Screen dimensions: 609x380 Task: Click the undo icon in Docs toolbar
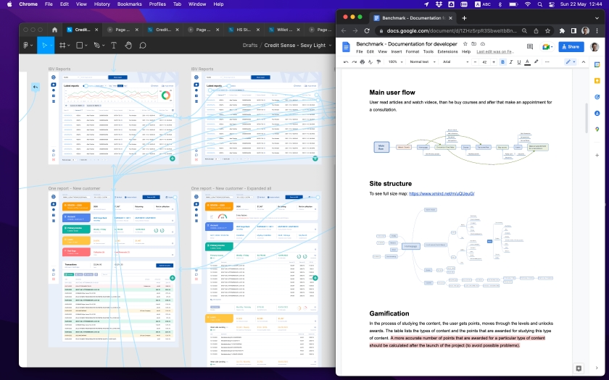[346, 62]
